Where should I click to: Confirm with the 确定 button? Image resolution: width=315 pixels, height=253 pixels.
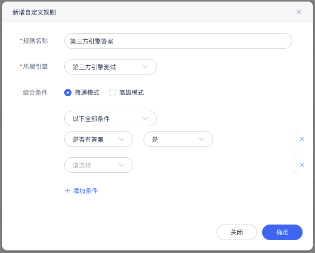click(282, 232)
